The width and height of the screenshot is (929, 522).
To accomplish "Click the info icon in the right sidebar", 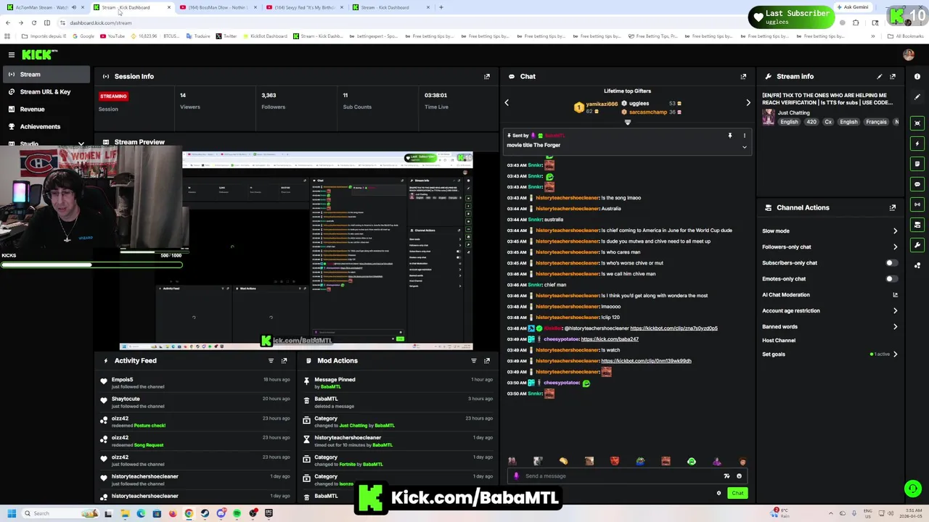I will [917, 76].
